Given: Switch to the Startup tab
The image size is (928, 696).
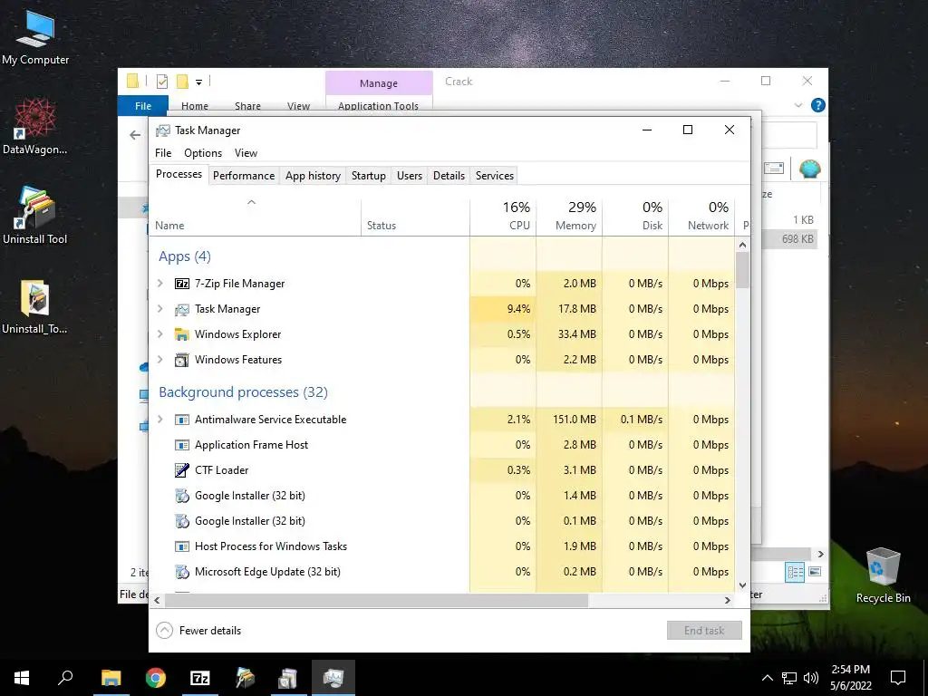Looking at the screenshot, I should click(x=369, y=176).
